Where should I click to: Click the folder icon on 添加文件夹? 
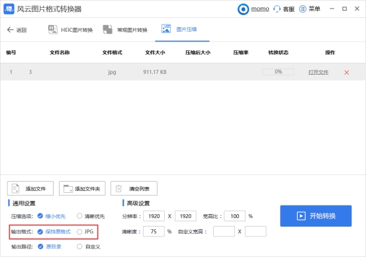[68, 188]
